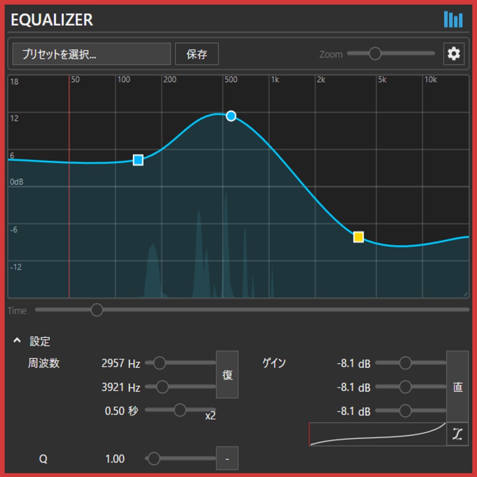Click the 設定 section chevron arrow
Screen dimensions: 477x477
17,340
